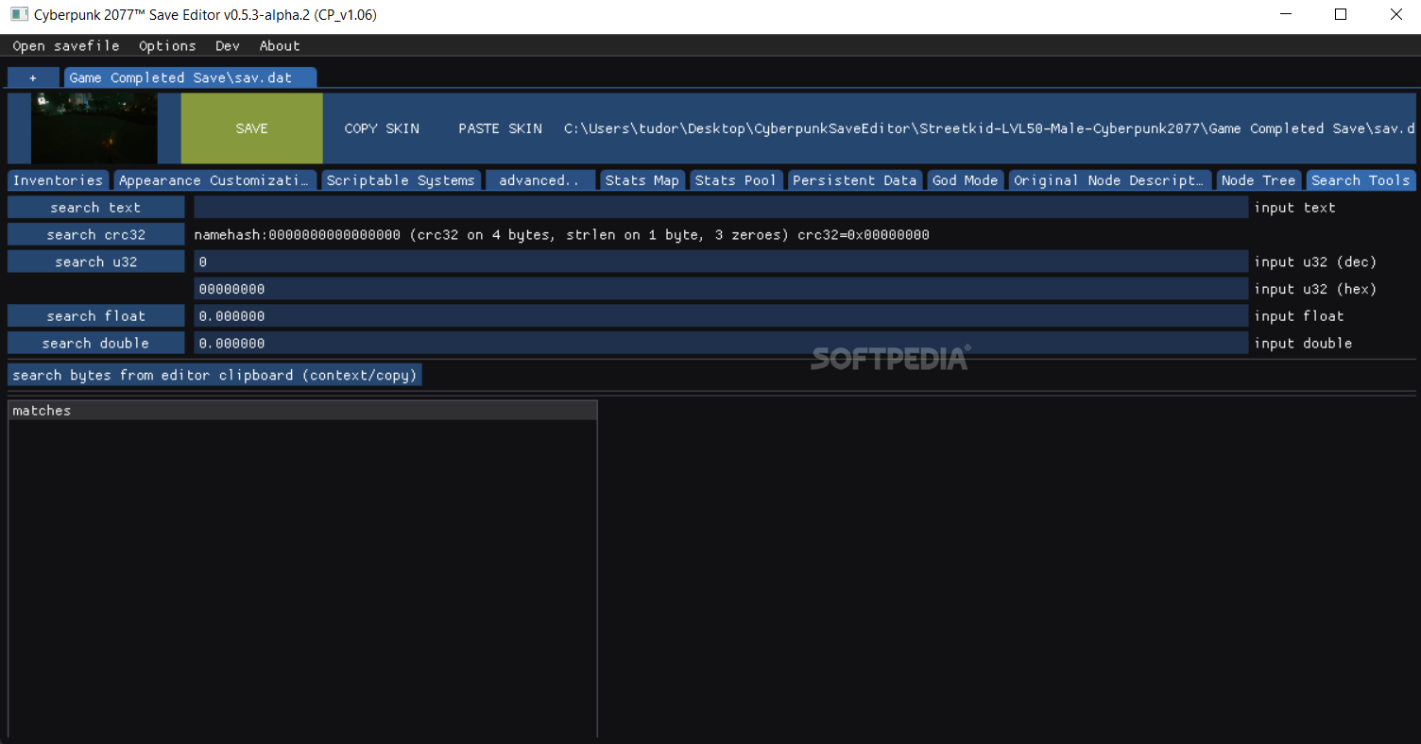Screen dimensions: 1421x744
Task: Click the 'input double' label
Action: pyautogui.click(x=1303, y=344)
